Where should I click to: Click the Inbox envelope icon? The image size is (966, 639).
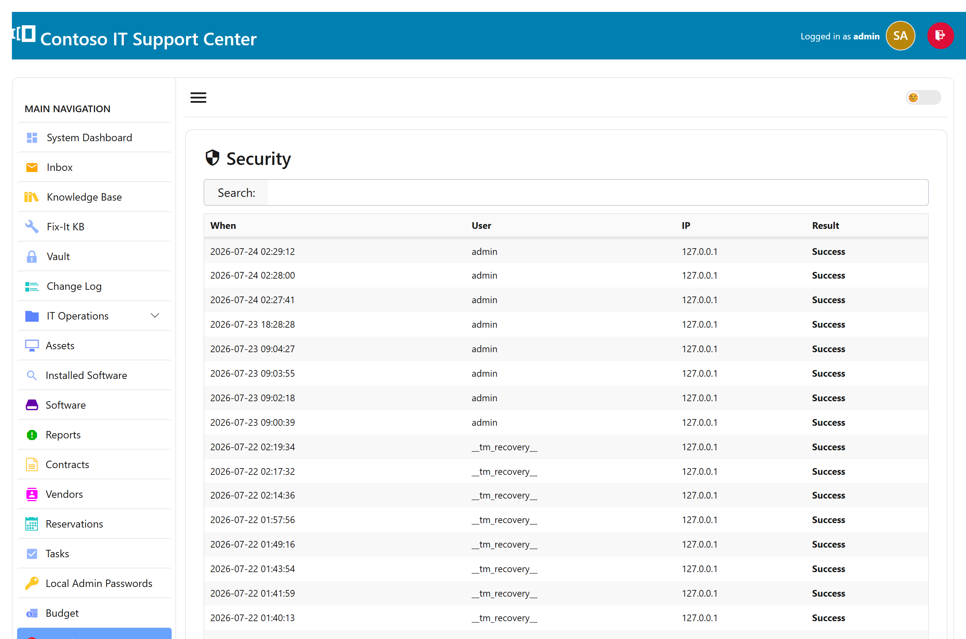[32, 168]
